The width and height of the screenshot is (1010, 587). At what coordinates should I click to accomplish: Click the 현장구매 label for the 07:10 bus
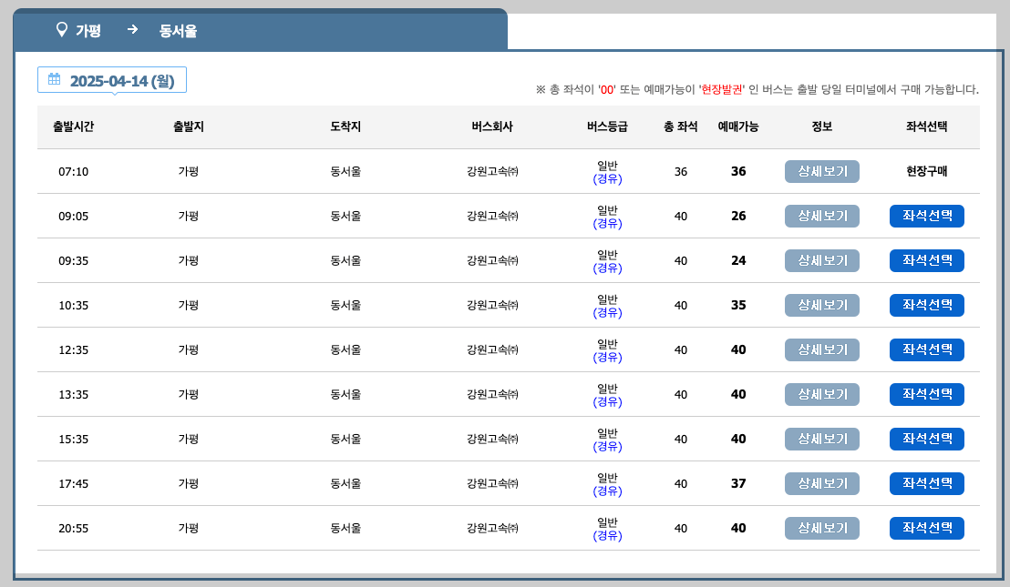click(926, 171)
